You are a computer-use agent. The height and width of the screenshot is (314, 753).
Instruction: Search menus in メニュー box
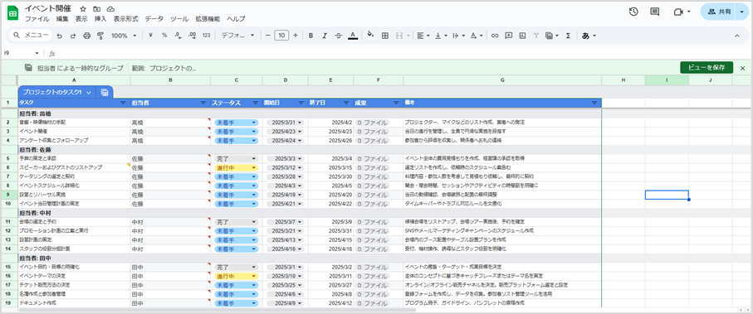pyautogui.click(x=32, y=36)
